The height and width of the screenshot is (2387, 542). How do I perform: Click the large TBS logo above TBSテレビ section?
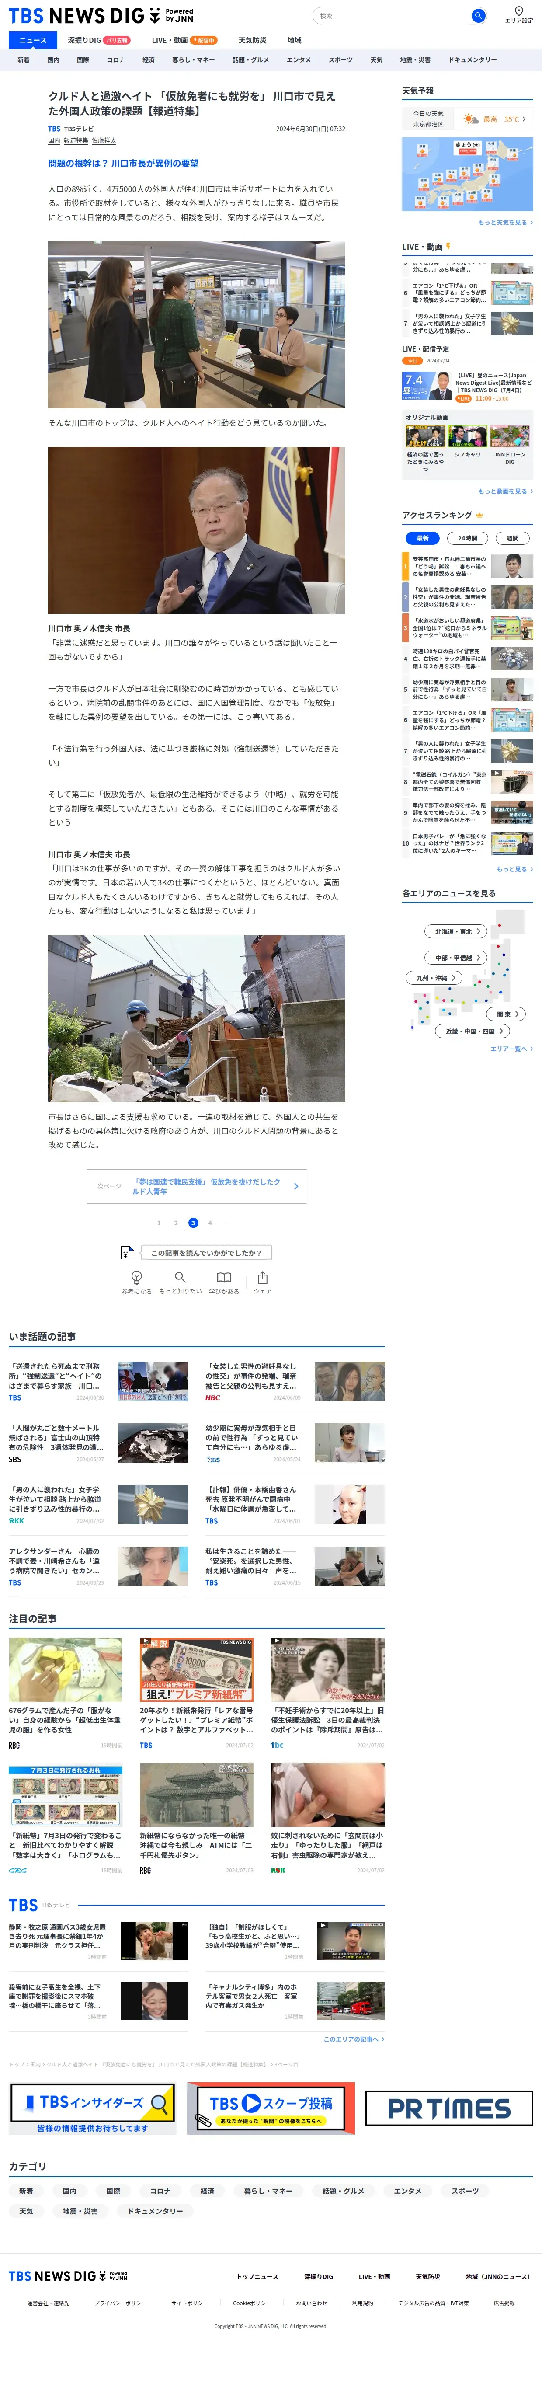(x=23, y=1905)
